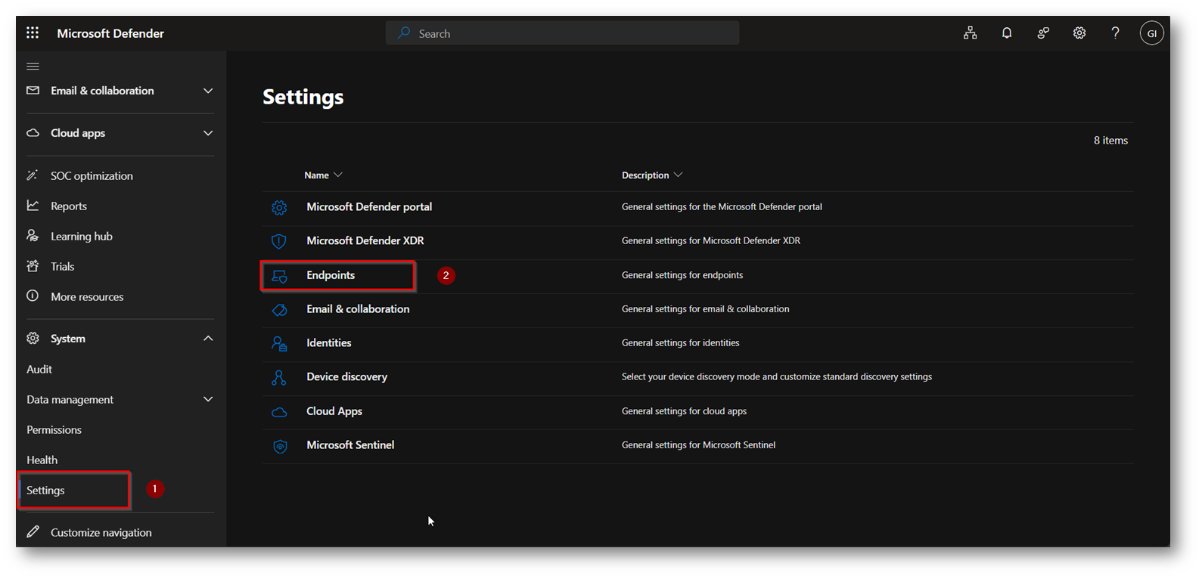Expand the Cloud apps nav section
This screenshot has width=1202, height=579.
coord(208,133)
